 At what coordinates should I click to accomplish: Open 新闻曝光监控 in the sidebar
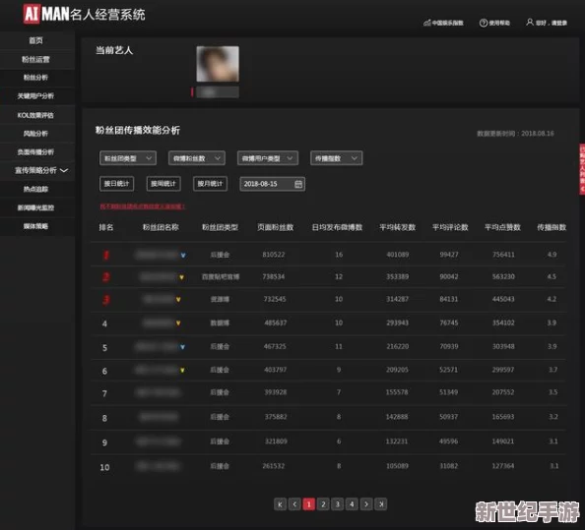[x=35, y=207]
